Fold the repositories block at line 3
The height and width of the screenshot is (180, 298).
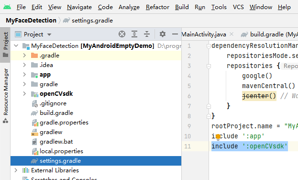(209, 66)
